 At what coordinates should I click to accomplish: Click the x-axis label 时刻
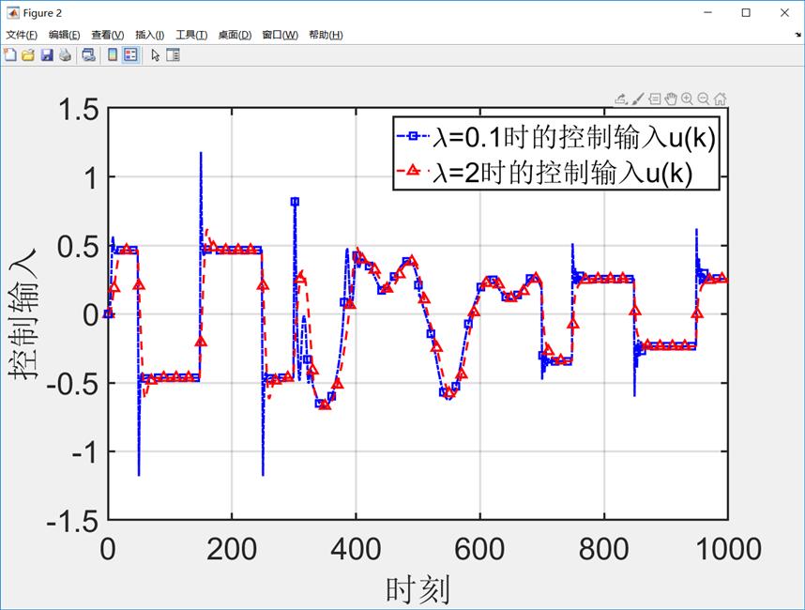(418, 589)
